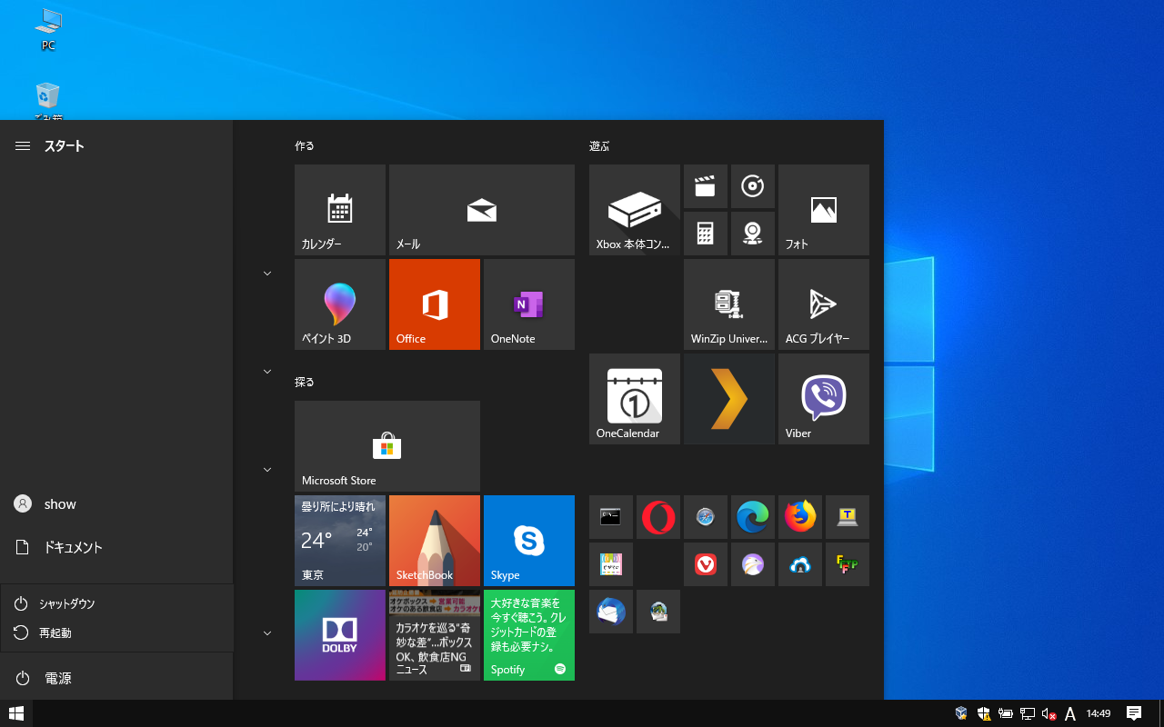Launch the Opera browser tile
1164x727 pixels.
(x=658, y=517)
